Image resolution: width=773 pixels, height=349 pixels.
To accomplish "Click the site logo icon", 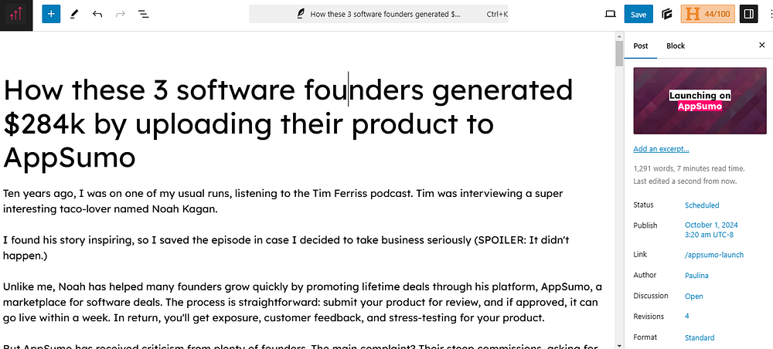I will click(16, 15).
